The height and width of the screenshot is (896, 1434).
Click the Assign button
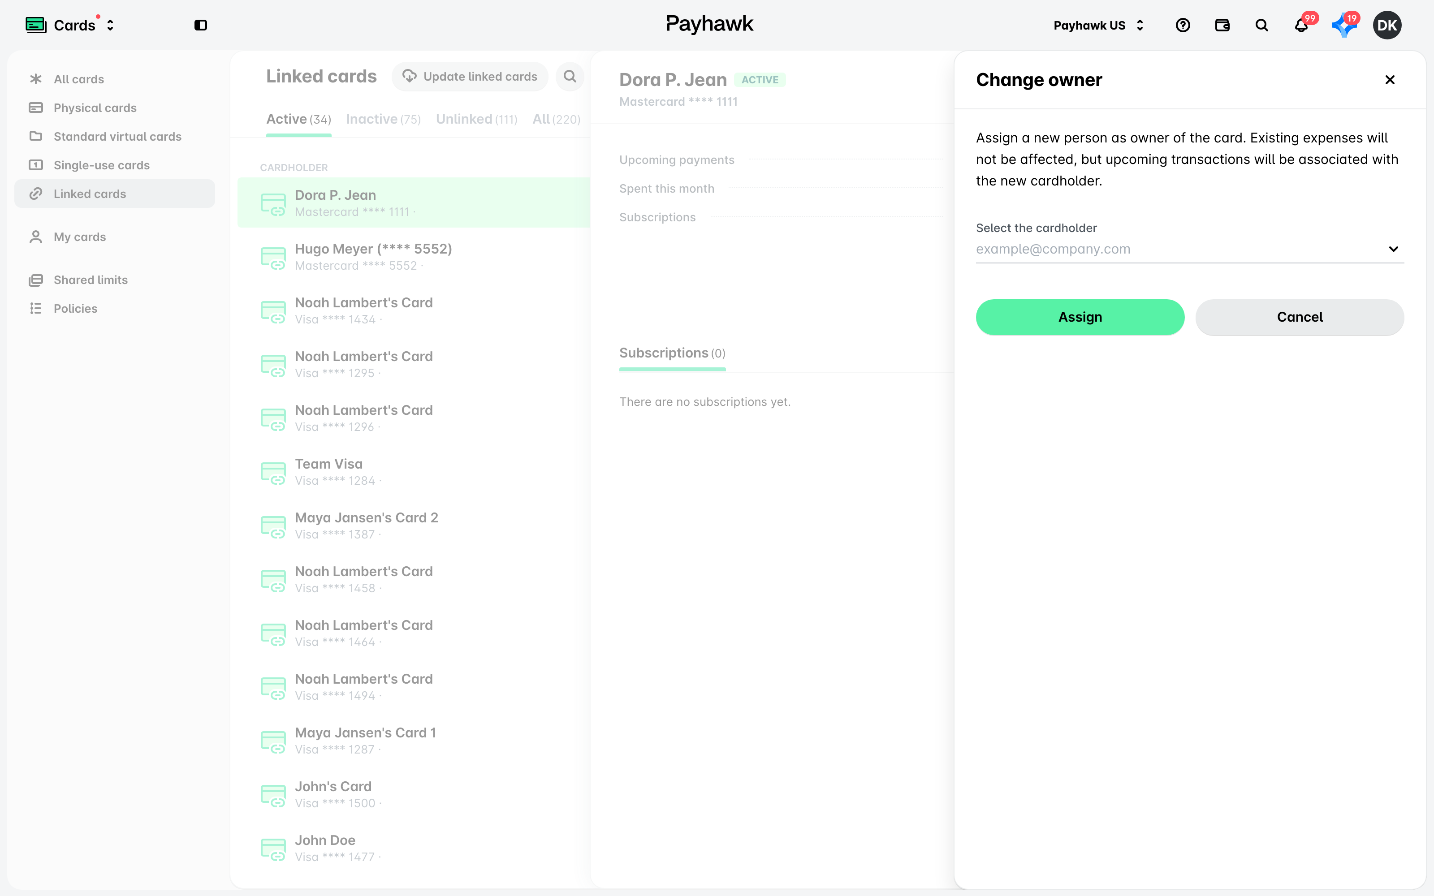[x=1080, y=317]
